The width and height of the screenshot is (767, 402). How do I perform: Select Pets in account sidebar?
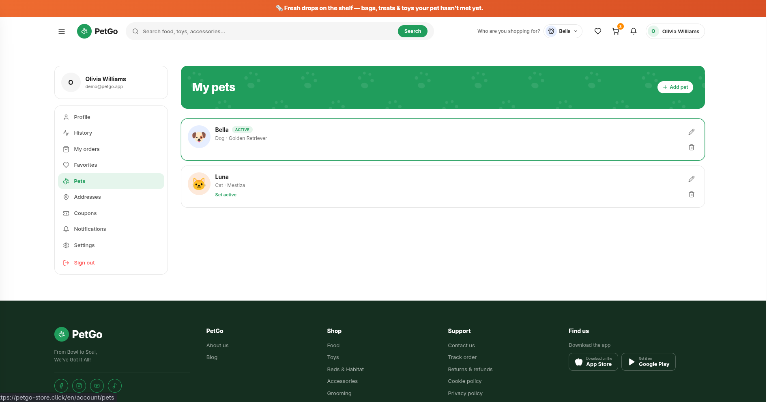click(x=111, y=181)
